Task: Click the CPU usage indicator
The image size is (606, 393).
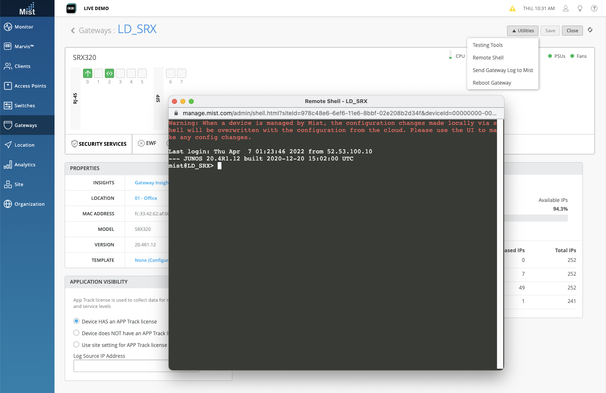Action: click(x=457, y=56)
